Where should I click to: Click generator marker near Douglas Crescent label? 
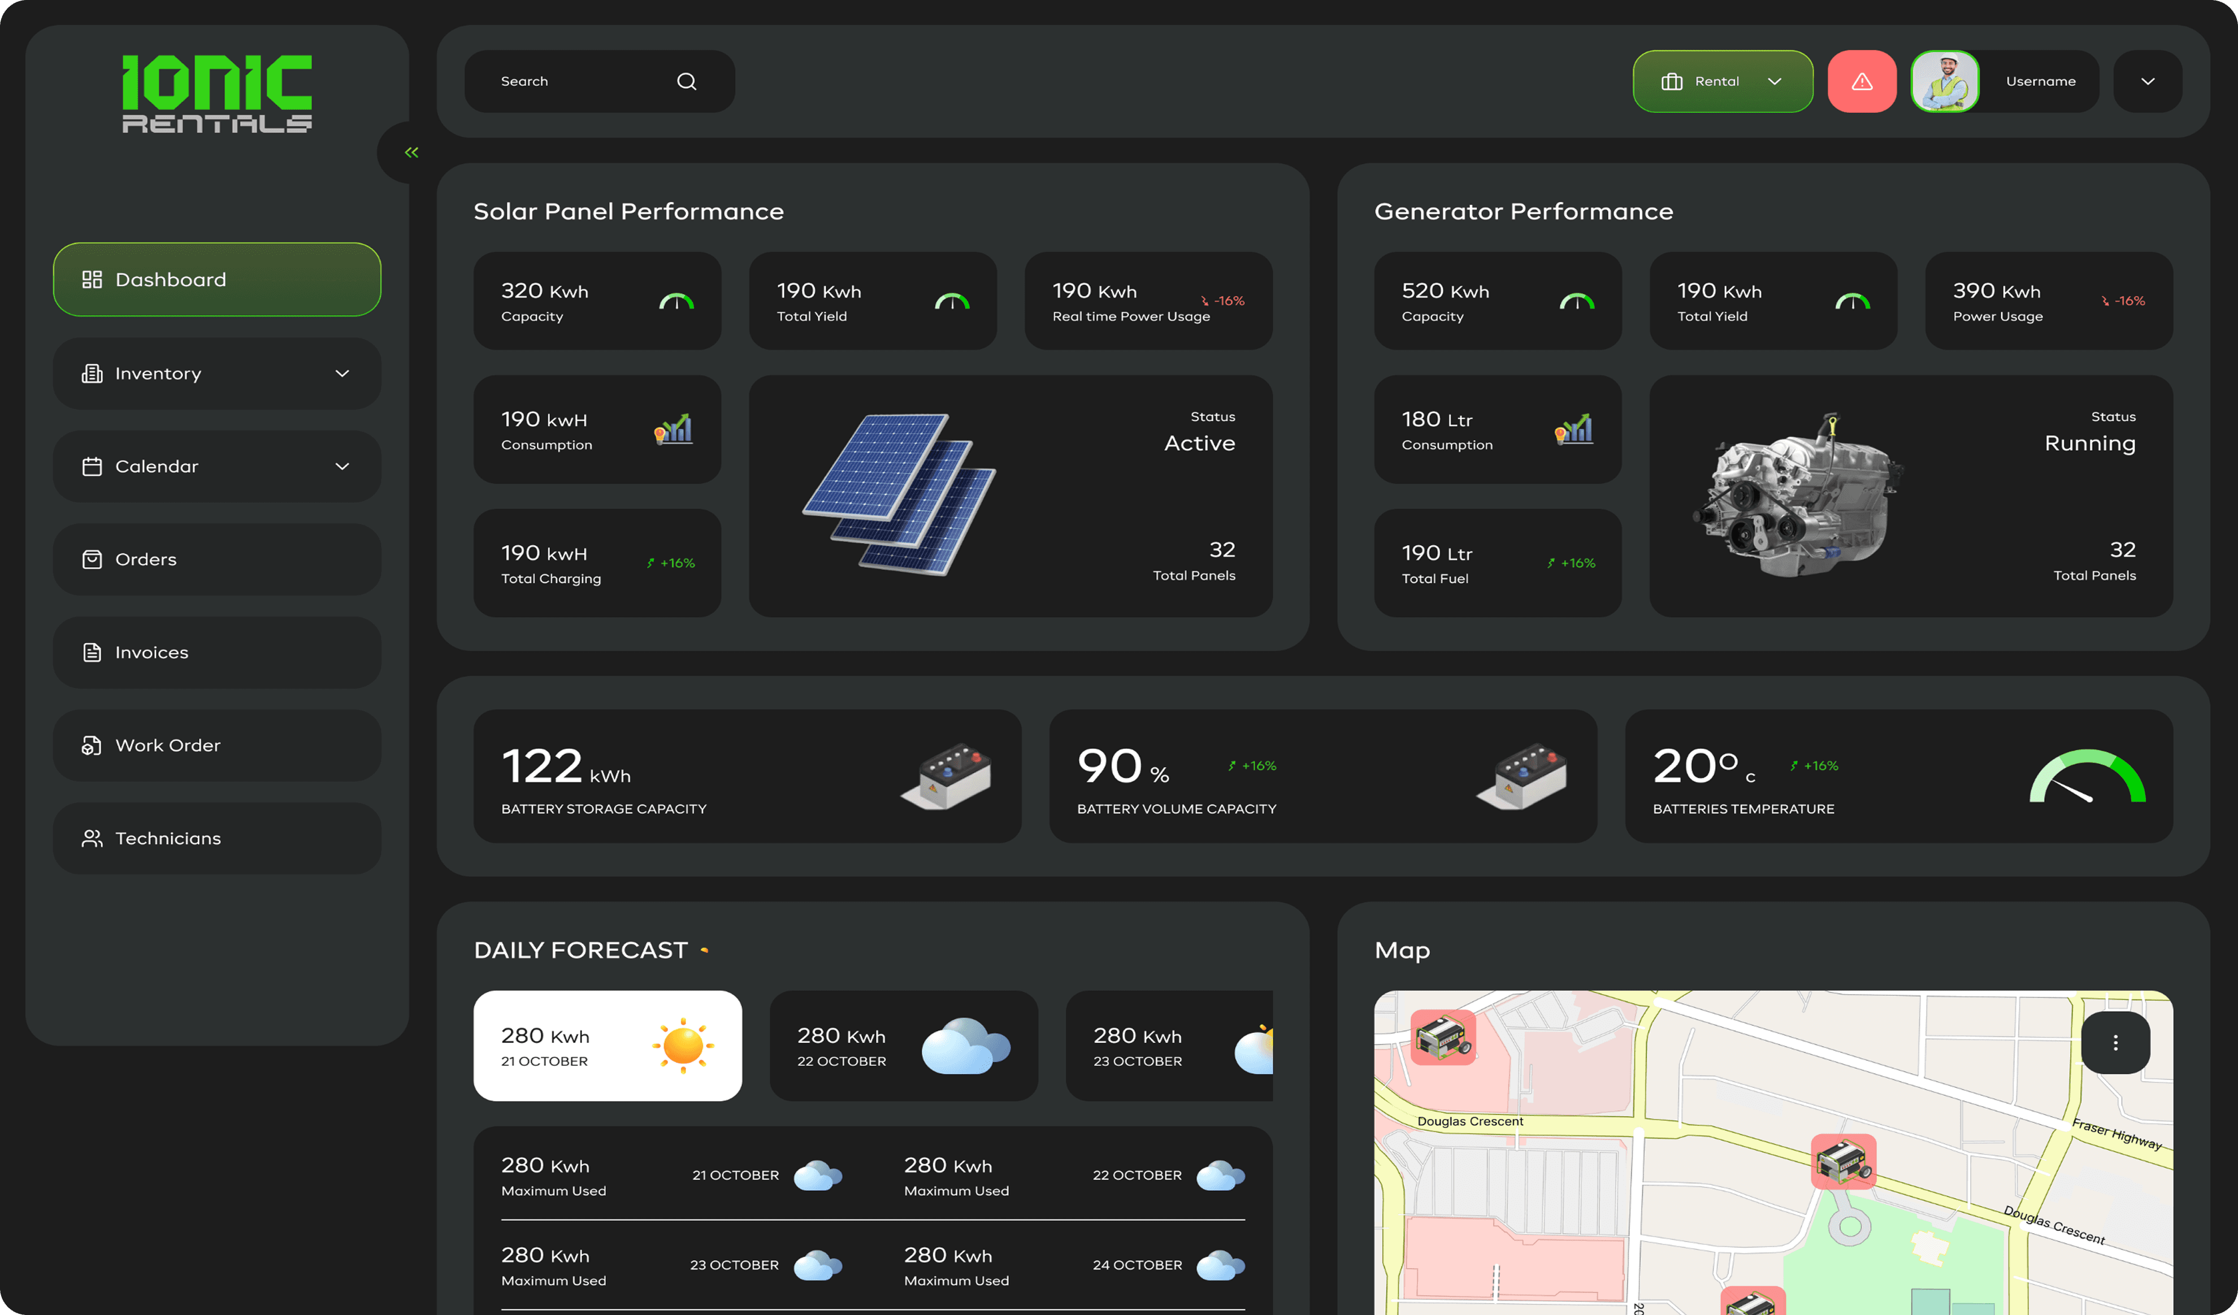(x=1443, y=1037)
